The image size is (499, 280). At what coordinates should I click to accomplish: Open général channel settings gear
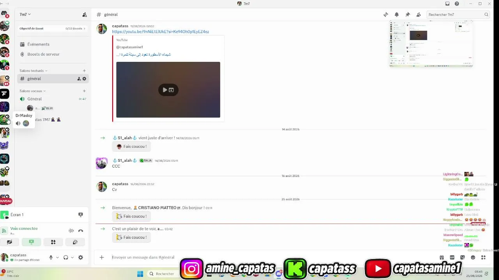[84, 79]
